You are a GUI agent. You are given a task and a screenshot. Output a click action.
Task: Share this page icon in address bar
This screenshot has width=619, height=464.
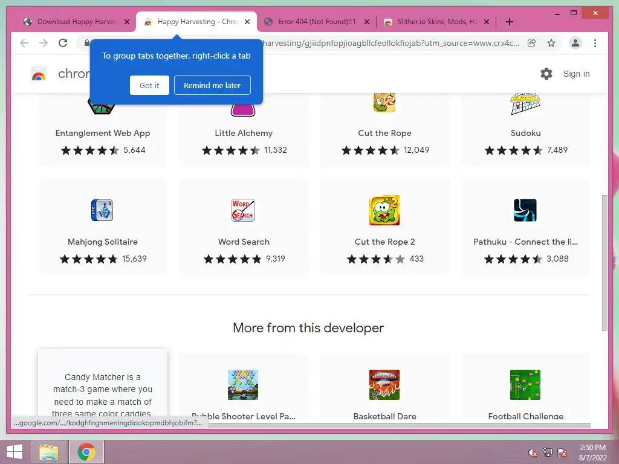(532, 43)
